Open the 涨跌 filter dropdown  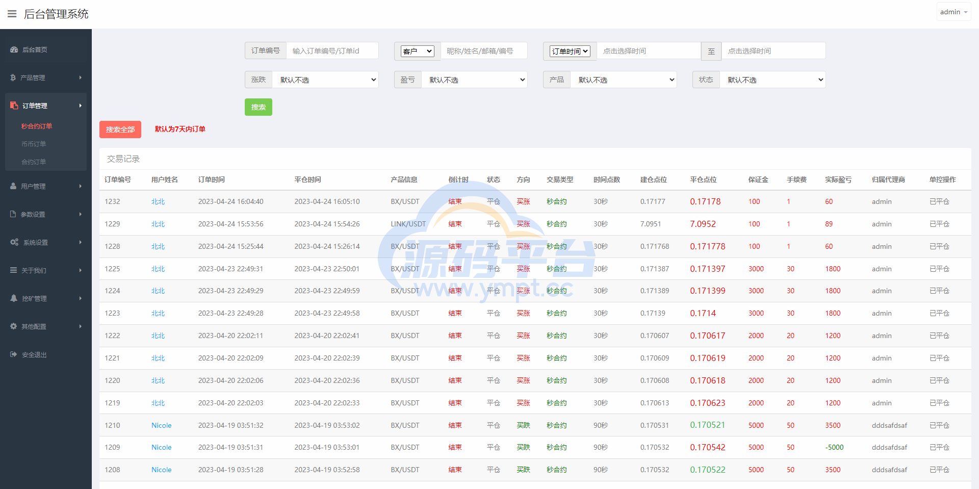point(325,80)
